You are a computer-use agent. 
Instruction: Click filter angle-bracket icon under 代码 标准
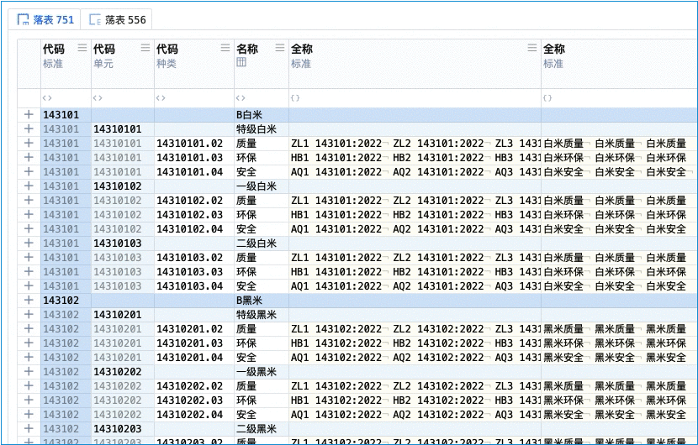(47, 98)
